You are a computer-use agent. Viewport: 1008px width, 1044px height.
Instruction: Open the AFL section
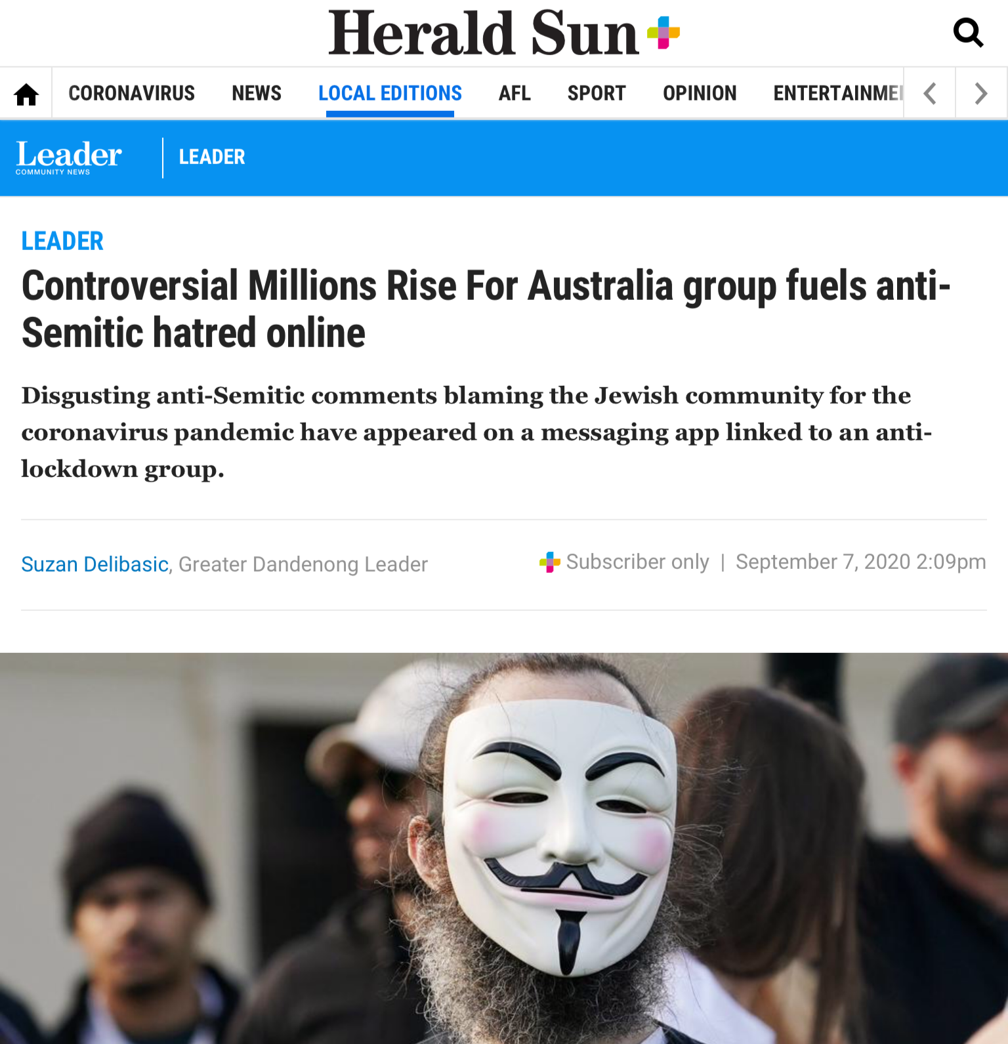coord(514,93)
